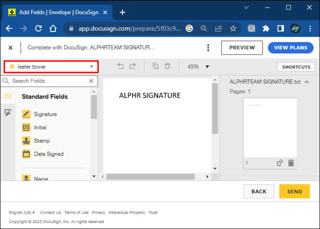Rotate page 1 using thumbnail icon

click(280, 163)
